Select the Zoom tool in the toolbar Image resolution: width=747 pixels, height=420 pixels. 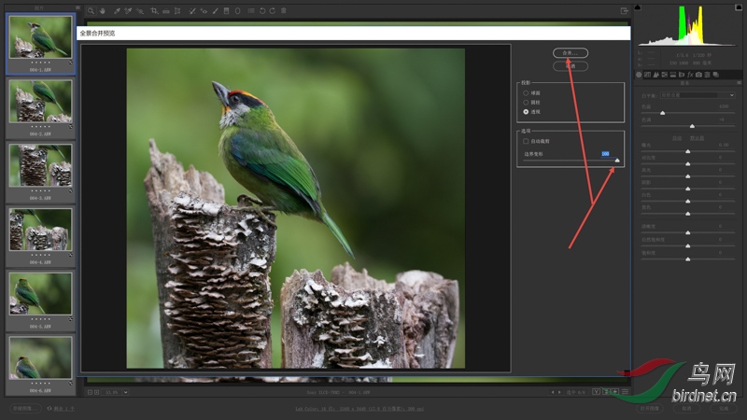click(x=91, y=11)
